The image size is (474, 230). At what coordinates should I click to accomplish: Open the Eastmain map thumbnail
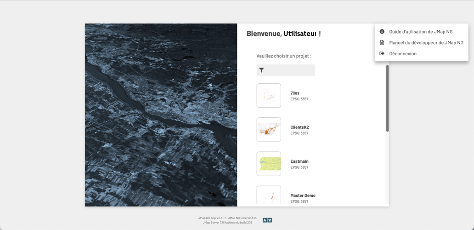269,164
